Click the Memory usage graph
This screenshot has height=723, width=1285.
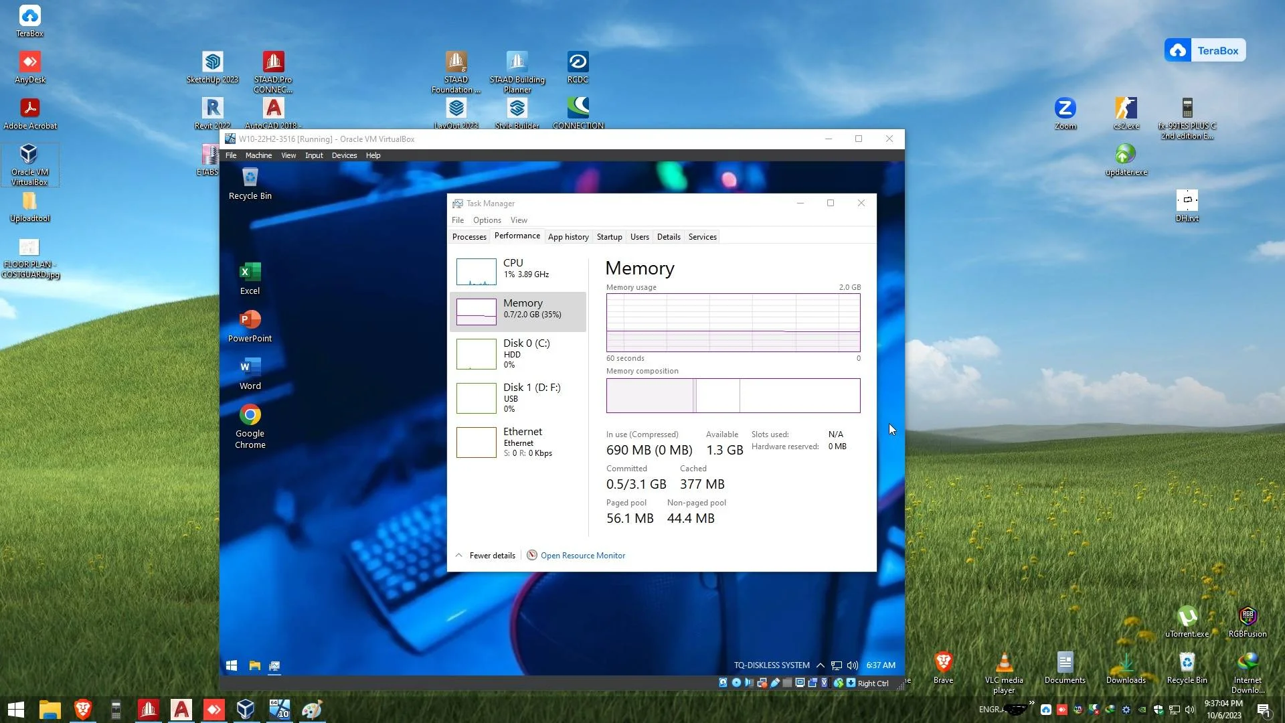pos(733,323)
